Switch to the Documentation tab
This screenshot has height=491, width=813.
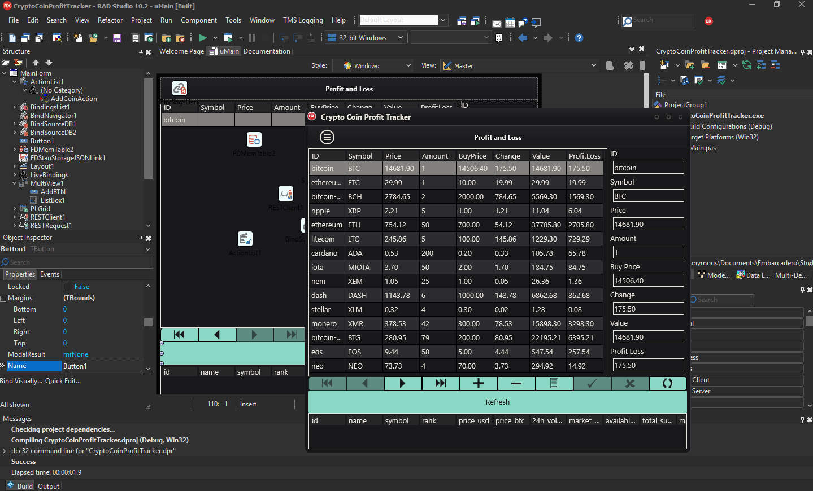267,51
